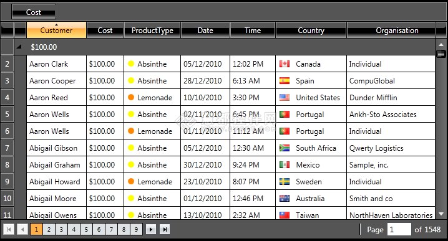Select row header number 2

[7, 64]
